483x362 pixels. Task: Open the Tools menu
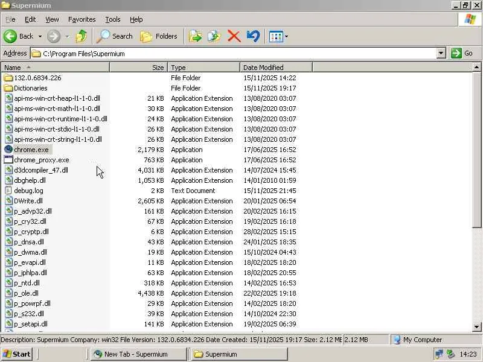coord(113,19)
